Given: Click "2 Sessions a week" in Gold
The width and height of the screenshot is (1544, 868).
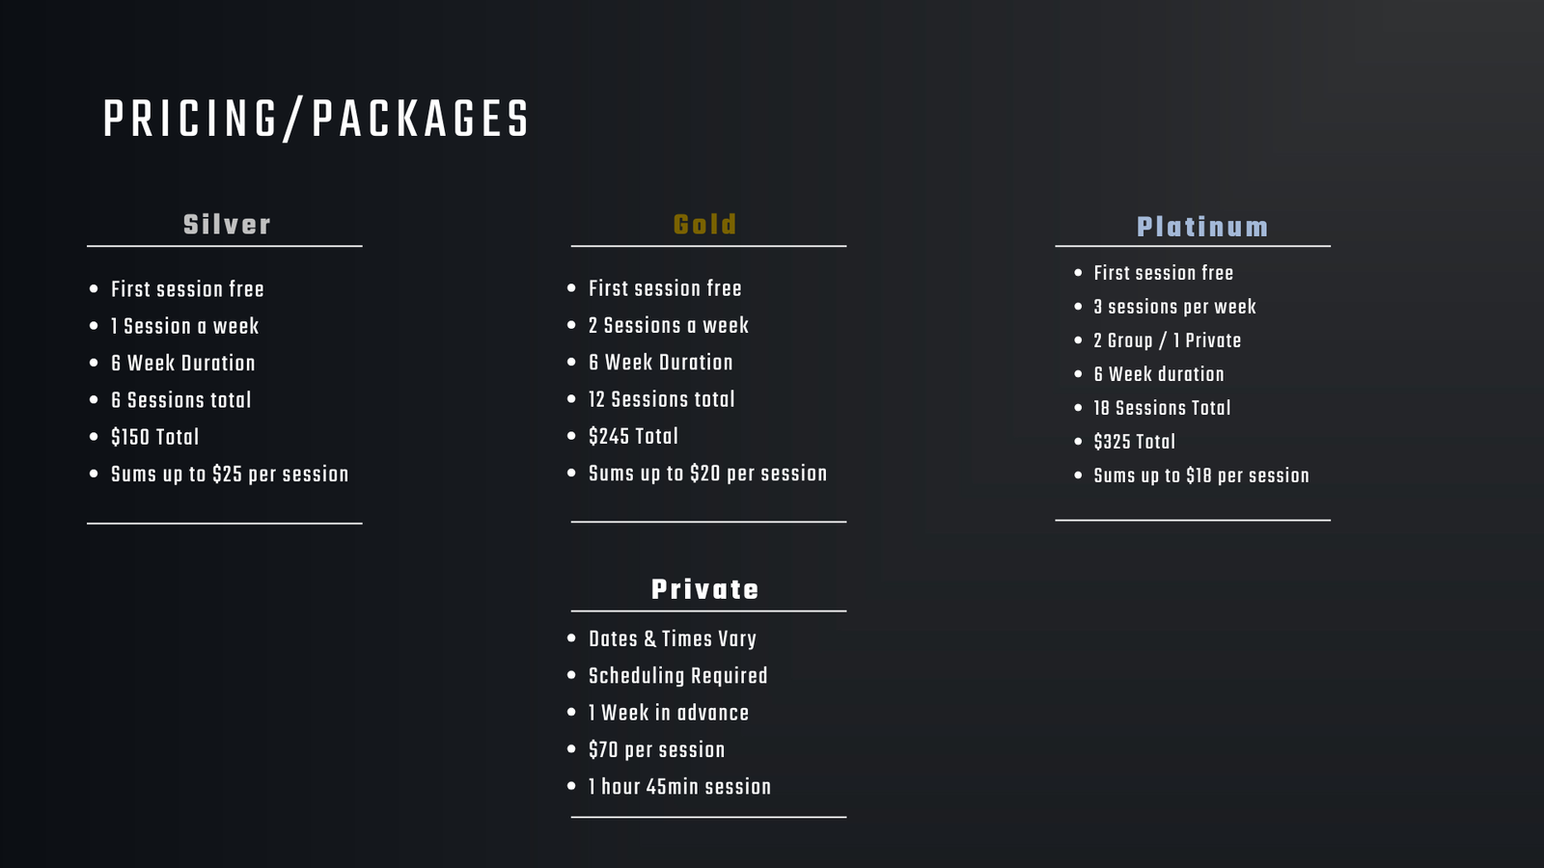Looking at the screenshot, I should (668, 325).
